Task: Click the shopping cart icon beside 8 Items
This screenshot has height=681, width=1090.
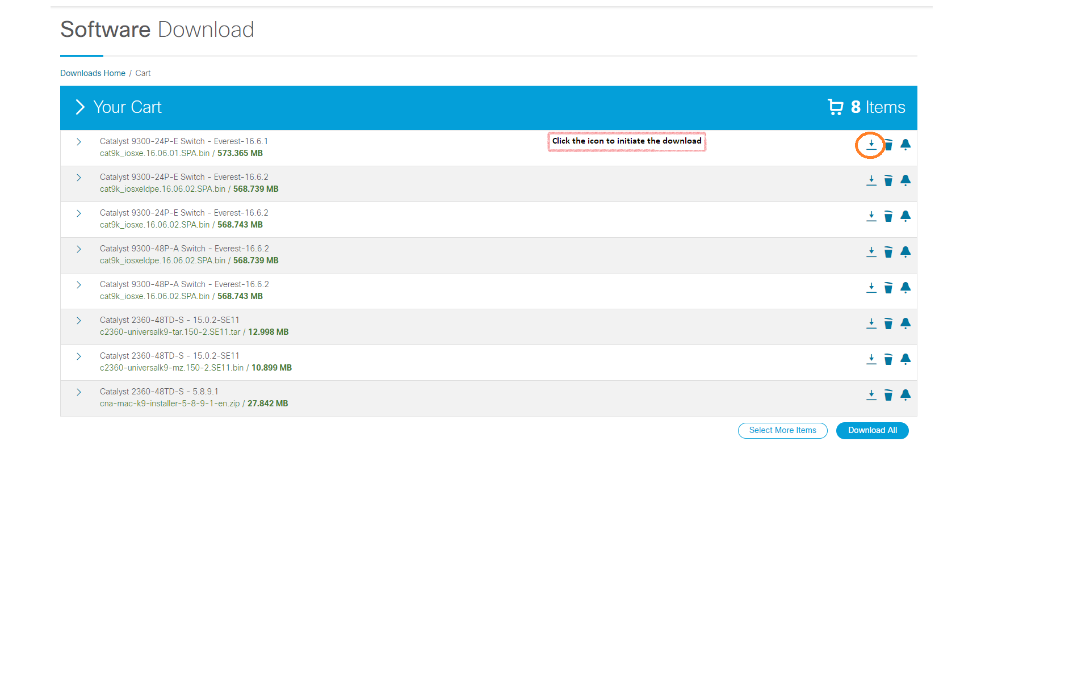Action: point(836,107)
